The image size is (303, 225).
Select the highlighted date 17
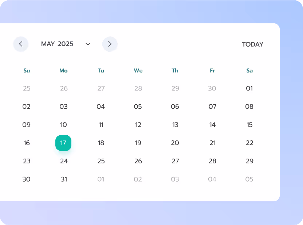click(63, 143)
